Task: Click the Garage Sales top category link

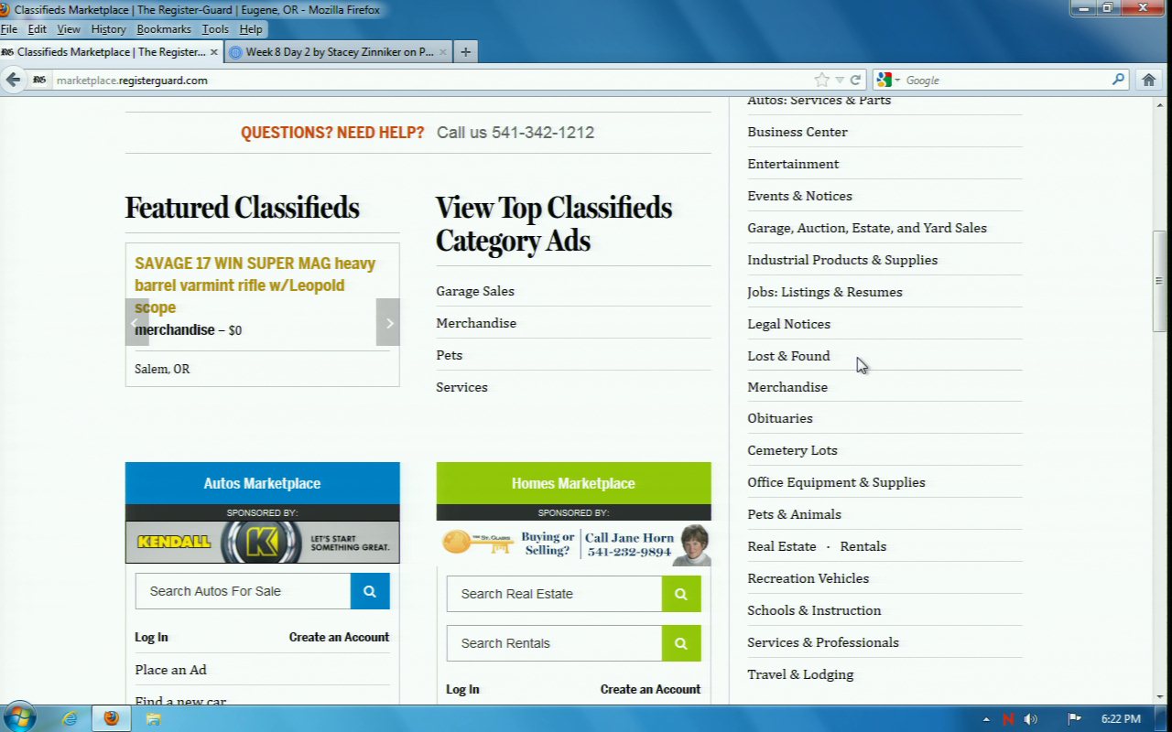Action: coord(475,291)
